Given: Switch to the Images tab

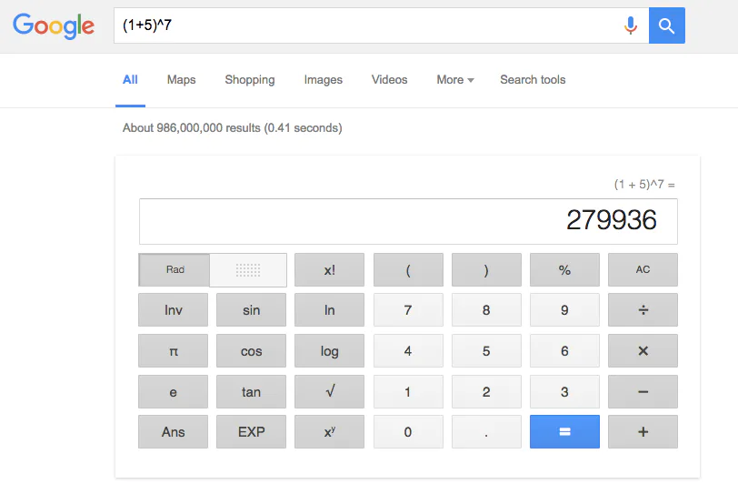Looking at the screenshot, I should [x=323, y=80].
